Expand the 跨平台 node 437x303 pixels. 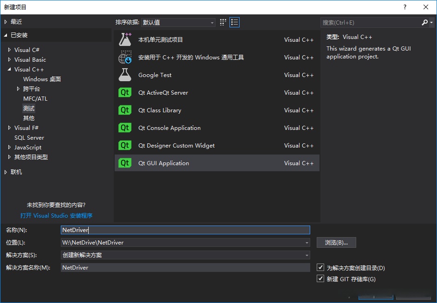18,89
